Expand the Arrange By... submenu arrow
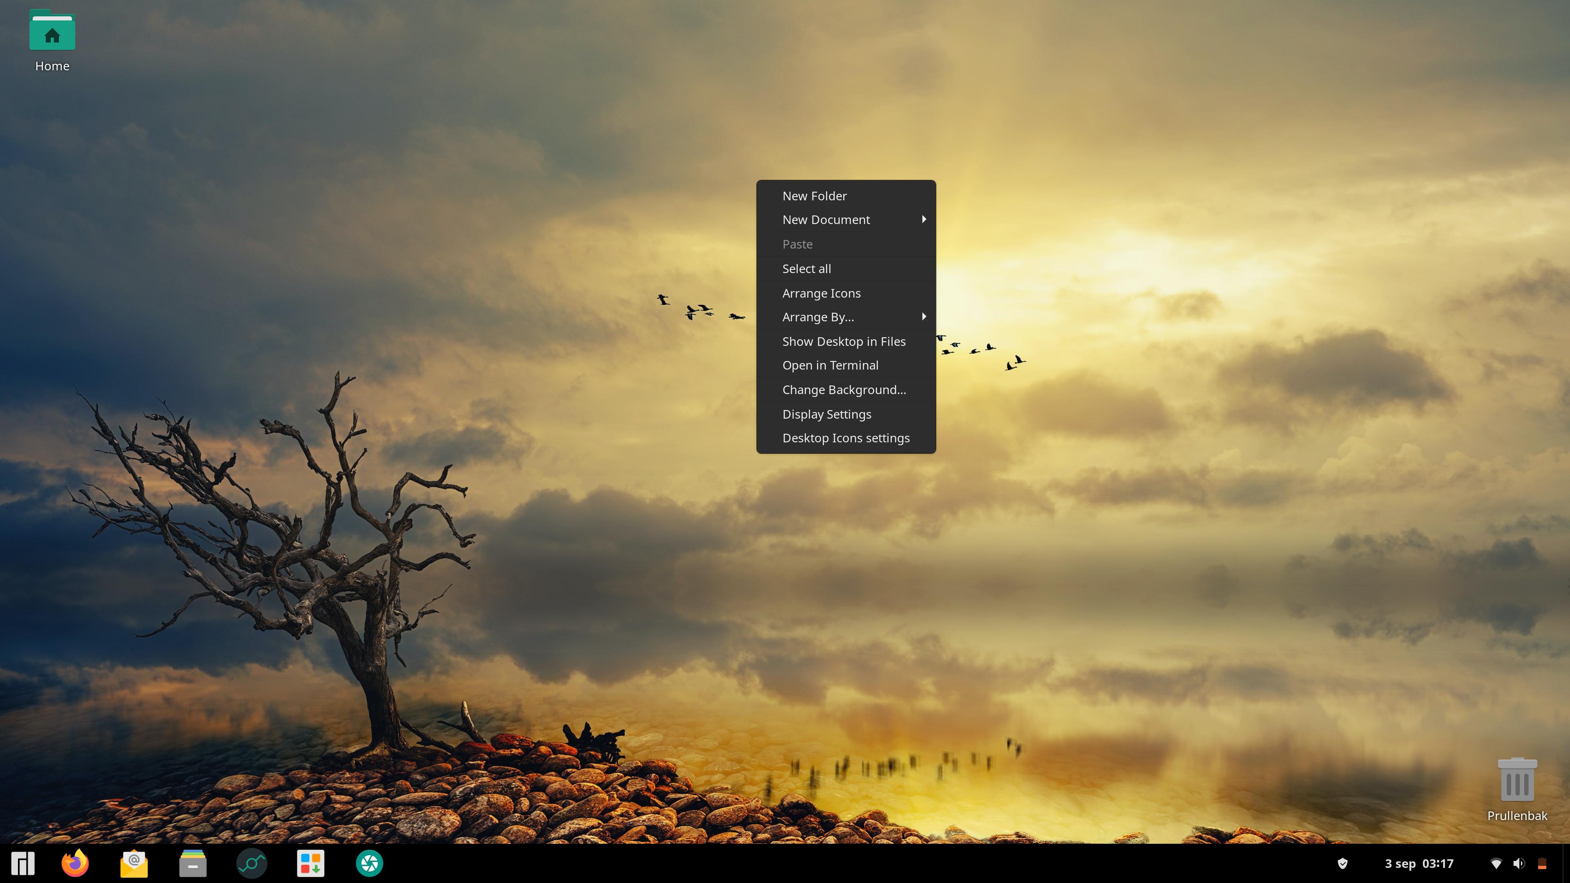This screenshot has width=1570, height=883. (924, 316)
